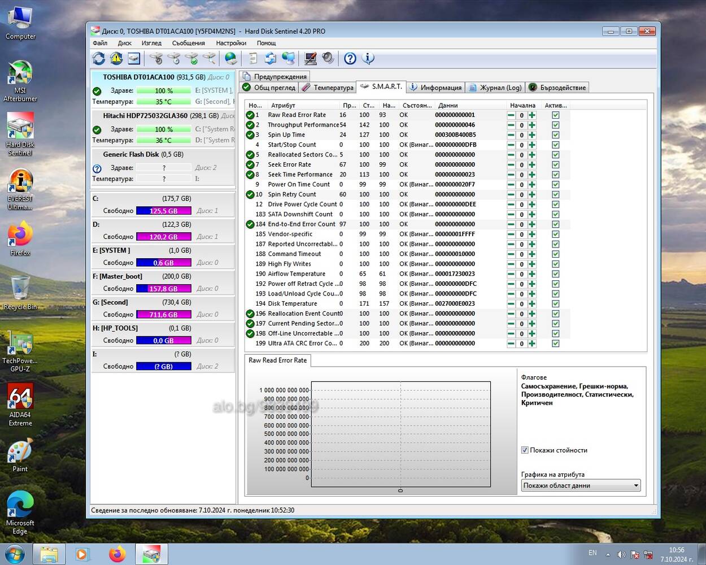This screenshot has height=565, width=706.
Task: Click the network computers toolbar icon
Action: (288, 58)
